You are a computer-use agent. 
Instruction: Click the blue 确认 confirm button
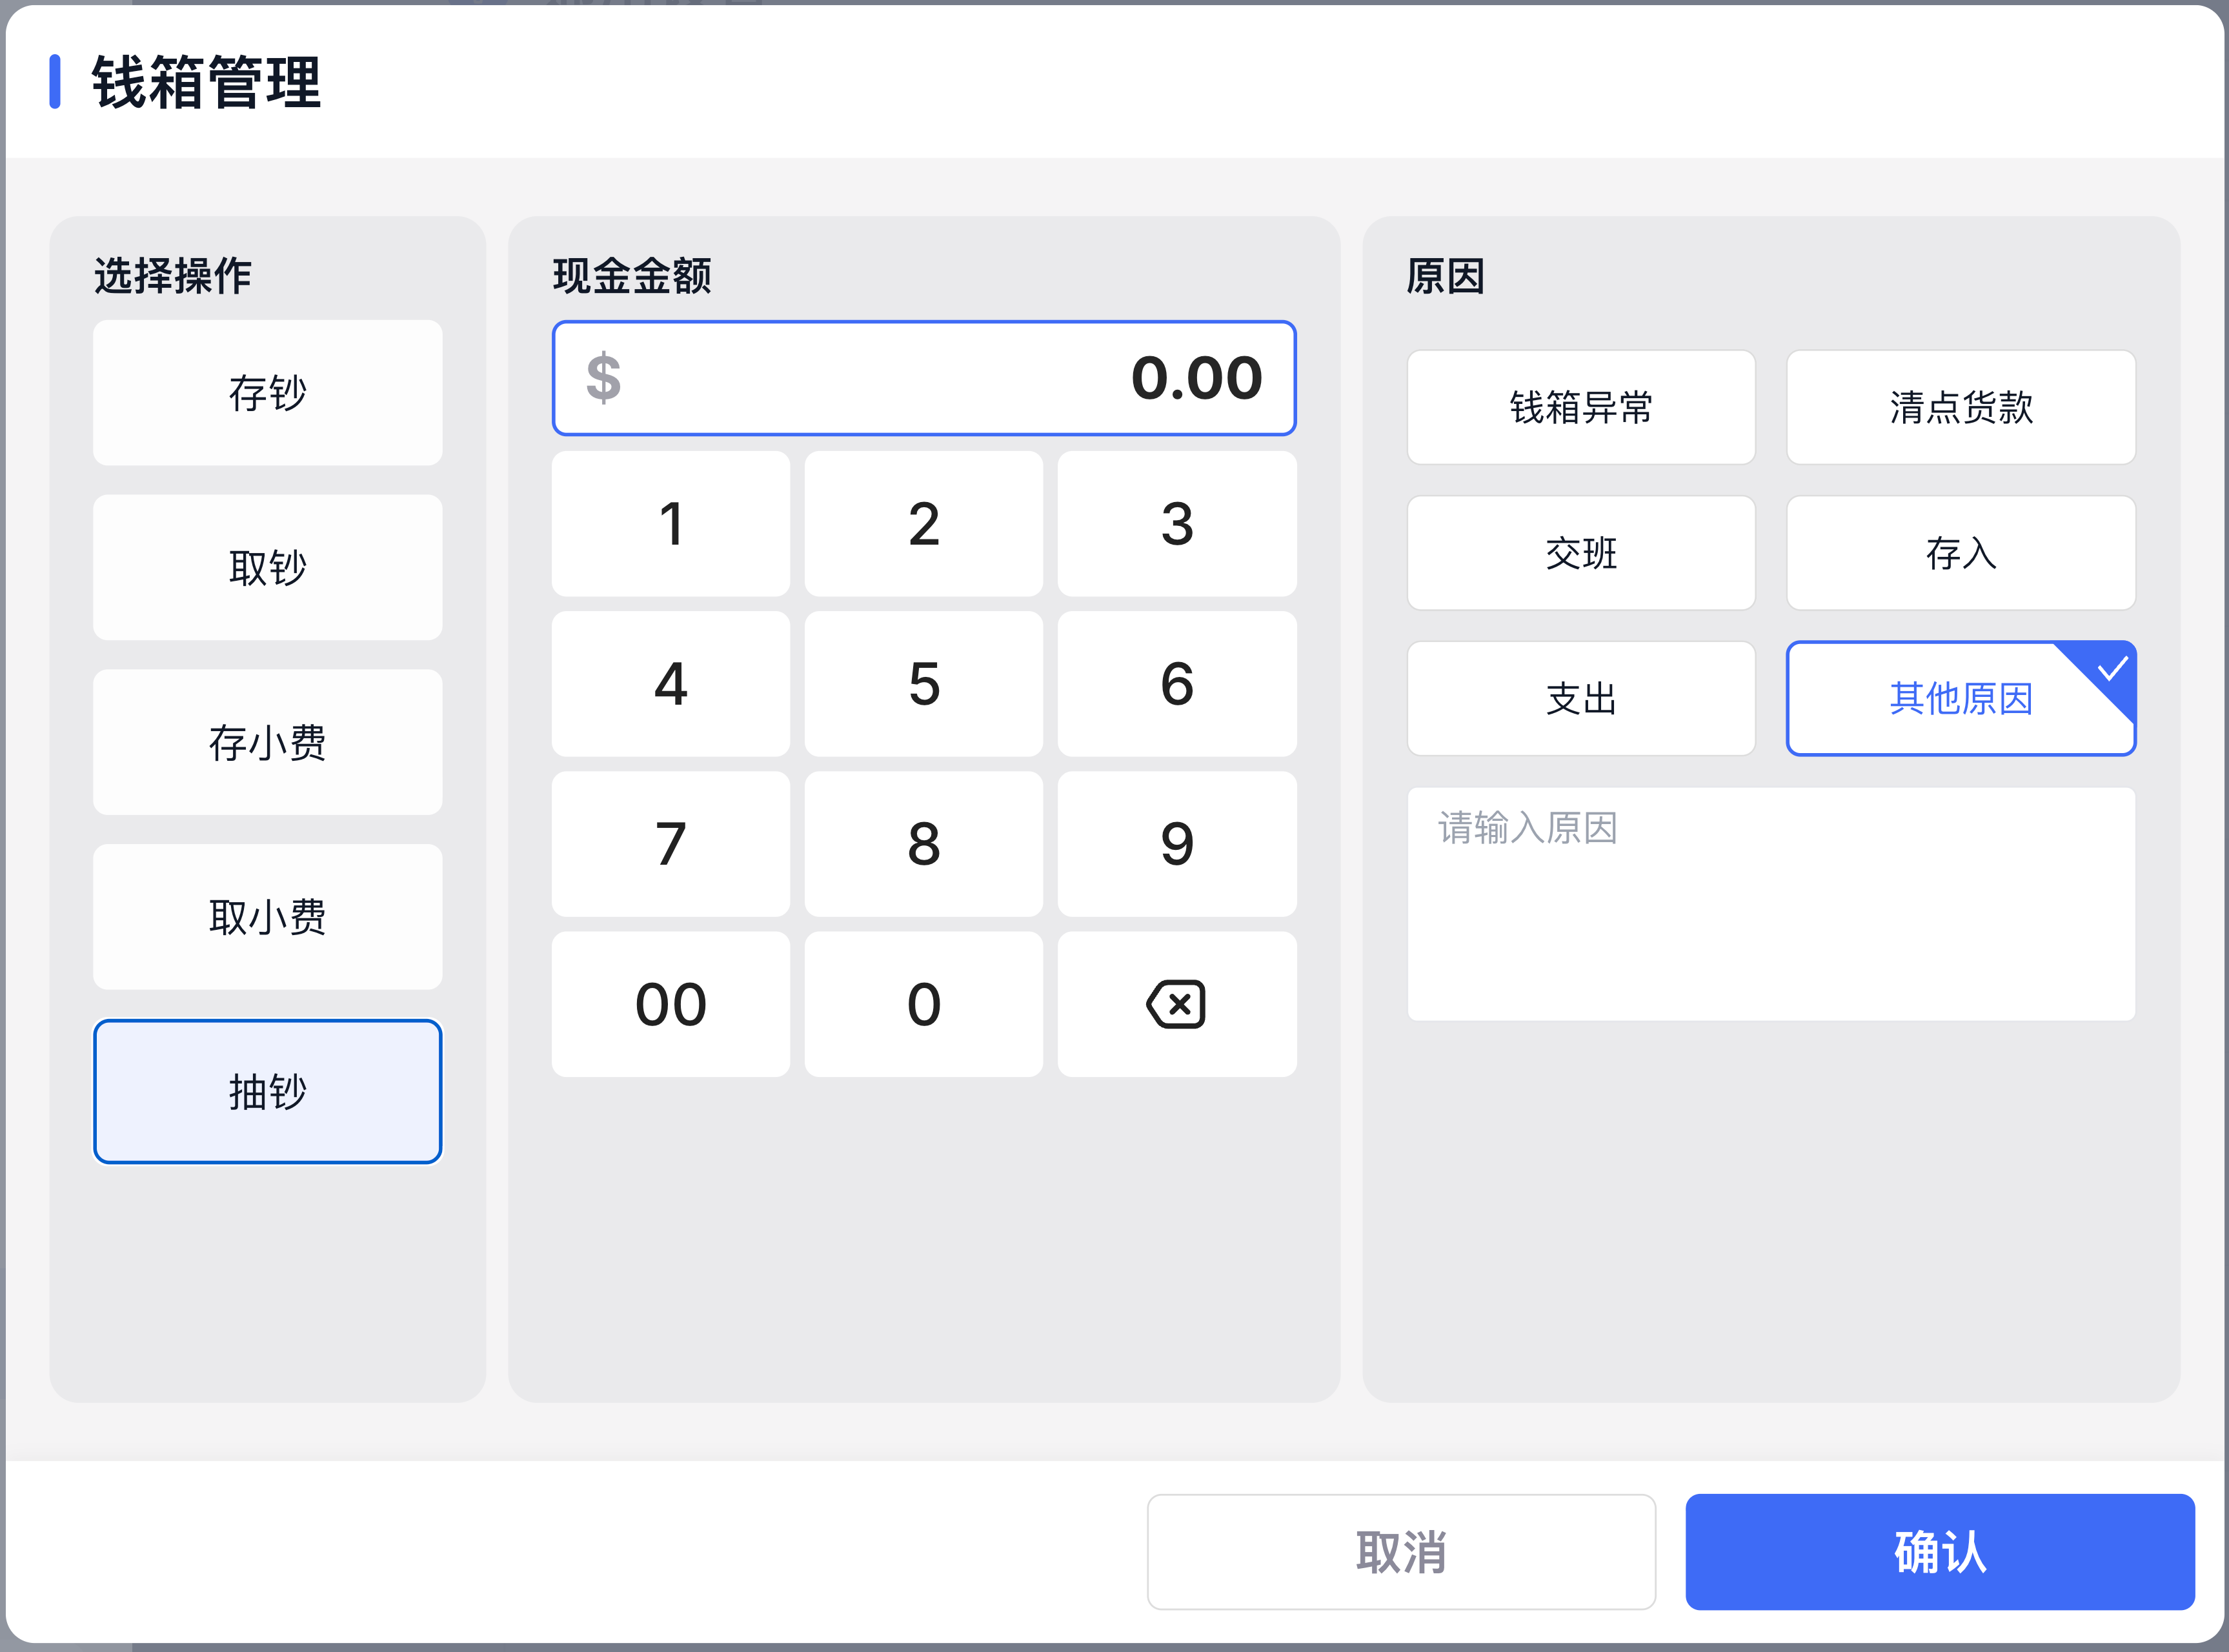pos(1939,1551)
